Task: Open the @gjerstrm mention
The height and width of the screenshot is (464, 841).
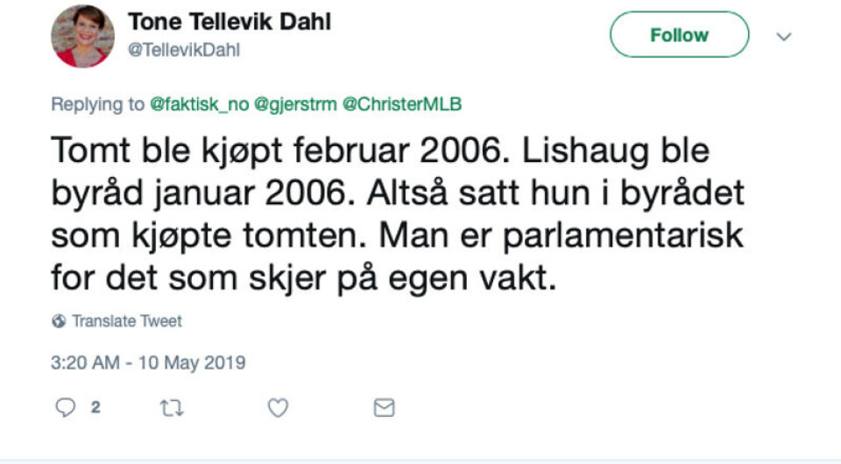Action: coord(295,104)
